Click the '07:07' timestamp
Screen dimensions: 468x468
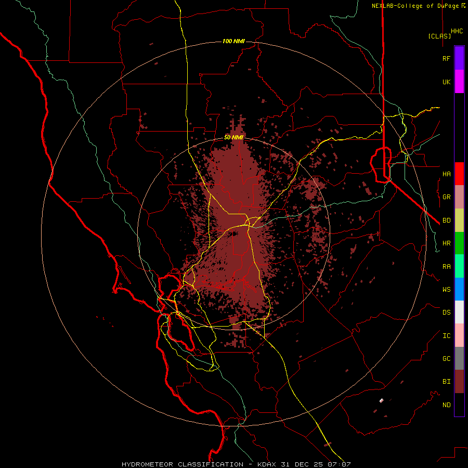click(341, 464)
